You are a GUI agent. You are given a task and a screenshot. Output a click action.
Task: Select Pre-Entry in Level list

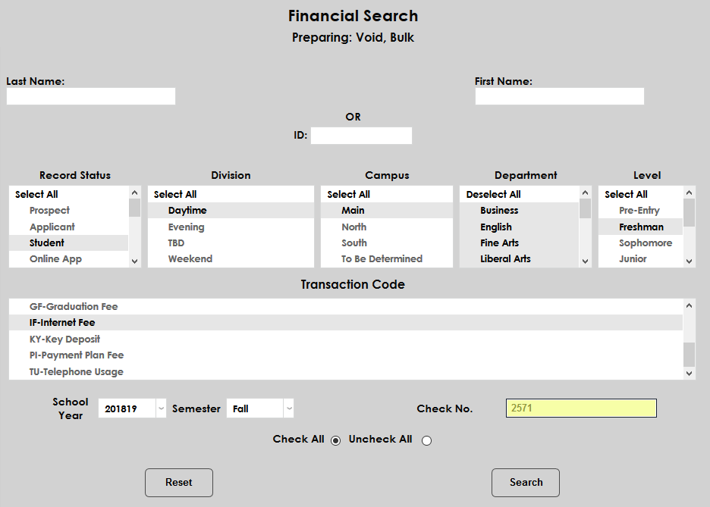coord(641,211)
